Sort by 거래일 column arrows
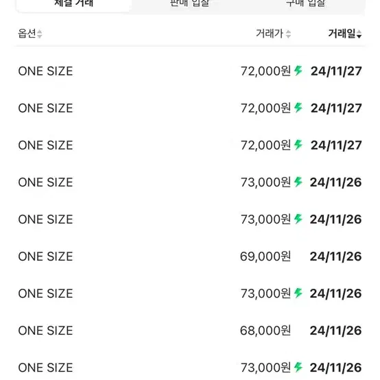Screen dimensions: 380x380 [359, 34]
